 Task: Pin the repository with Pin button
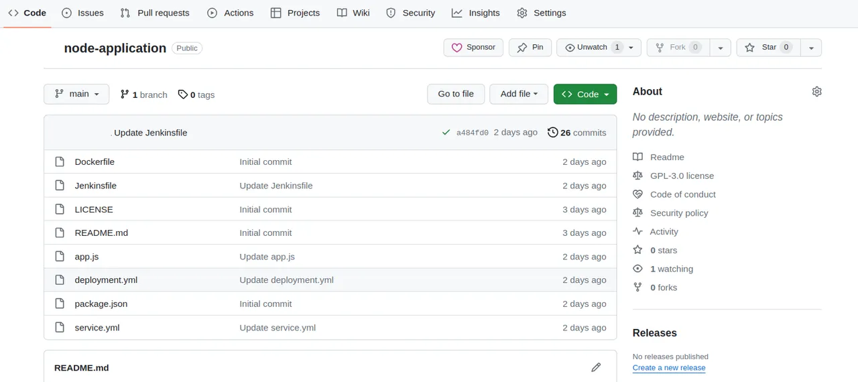point(530,48)
